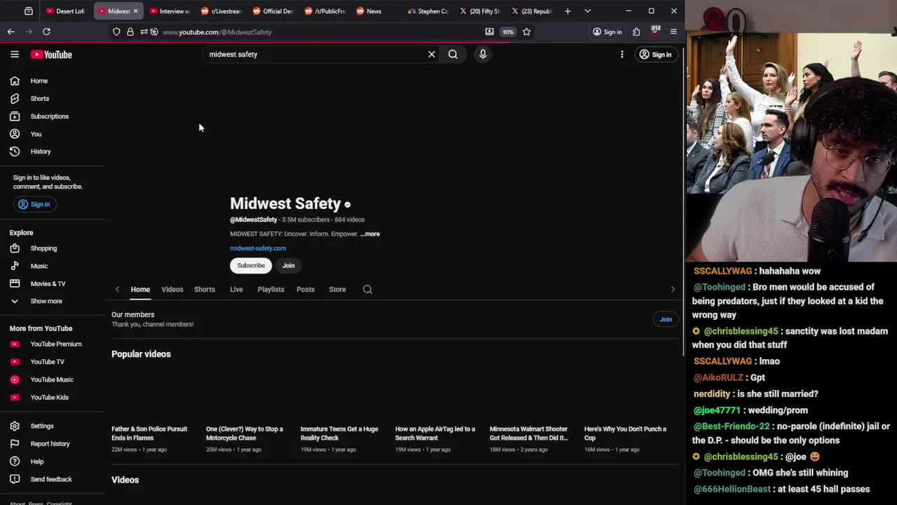Switch to Desert Lofi browser tab
The height and width of the screenshot is (505, 897).
[x=65, y=11]
